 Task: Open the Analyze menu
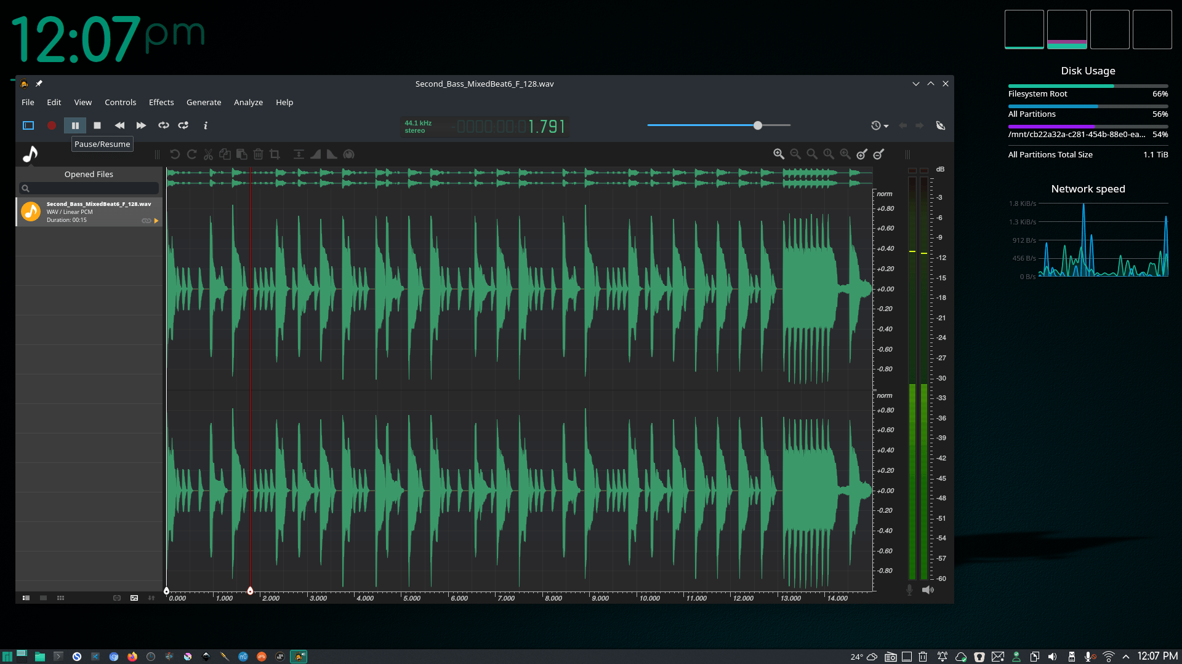(248, 102)
